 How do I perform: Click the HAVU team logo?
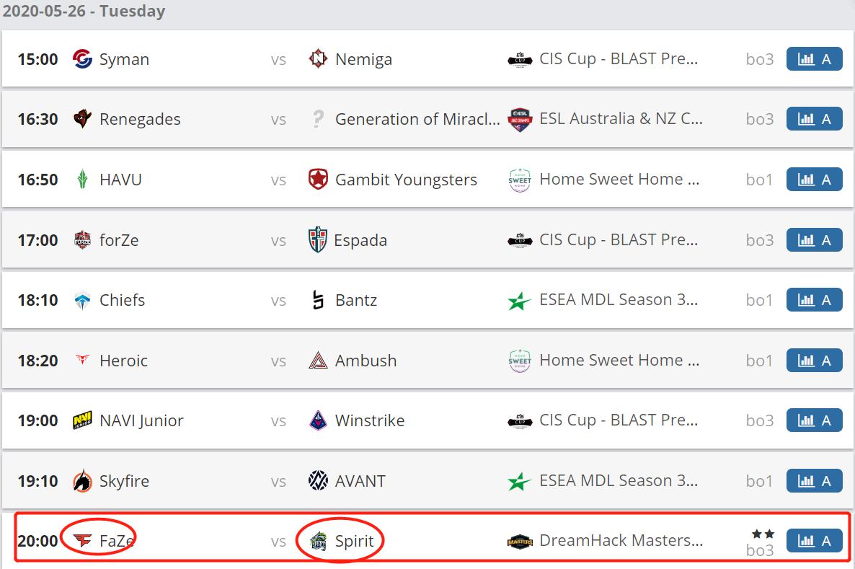pyautogui.click(x=83, y=180)
